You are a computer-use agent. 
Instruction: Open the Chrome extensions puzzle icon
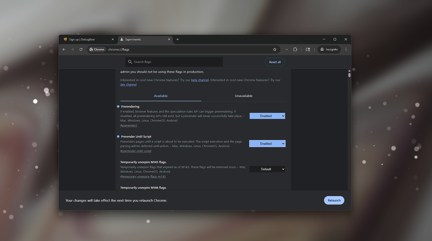(x=295, y=49)
